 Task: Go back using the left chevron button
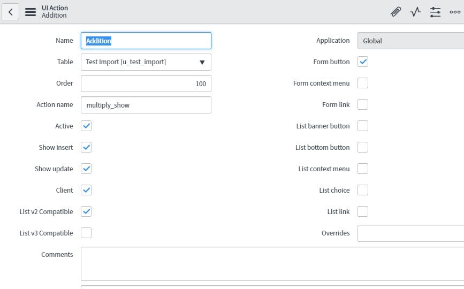pyautogui.click(x=10, y=12)
